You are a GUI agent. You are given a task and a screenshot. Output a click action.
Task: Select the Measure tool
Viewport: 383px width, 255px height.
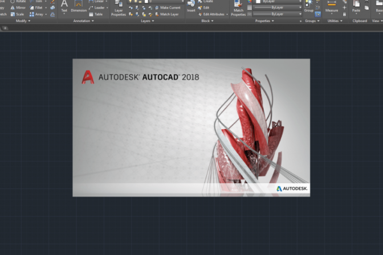pos(332,6)
